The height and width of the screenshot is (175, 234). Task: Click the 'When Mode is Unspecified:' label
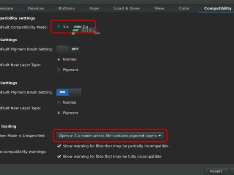pos(23,135)
